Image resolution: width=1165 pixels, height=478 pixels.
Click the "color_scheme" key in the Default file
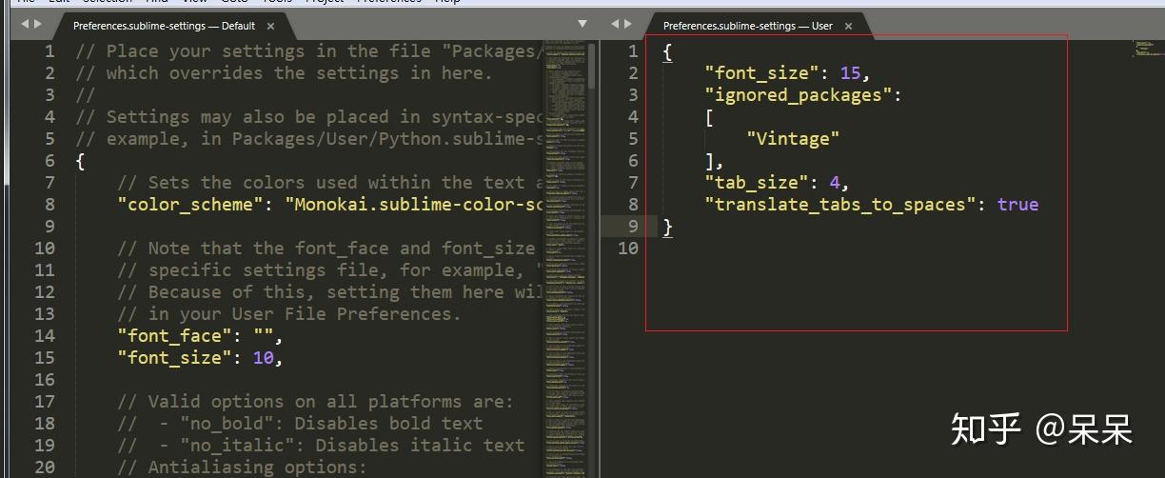click(190, 205)
